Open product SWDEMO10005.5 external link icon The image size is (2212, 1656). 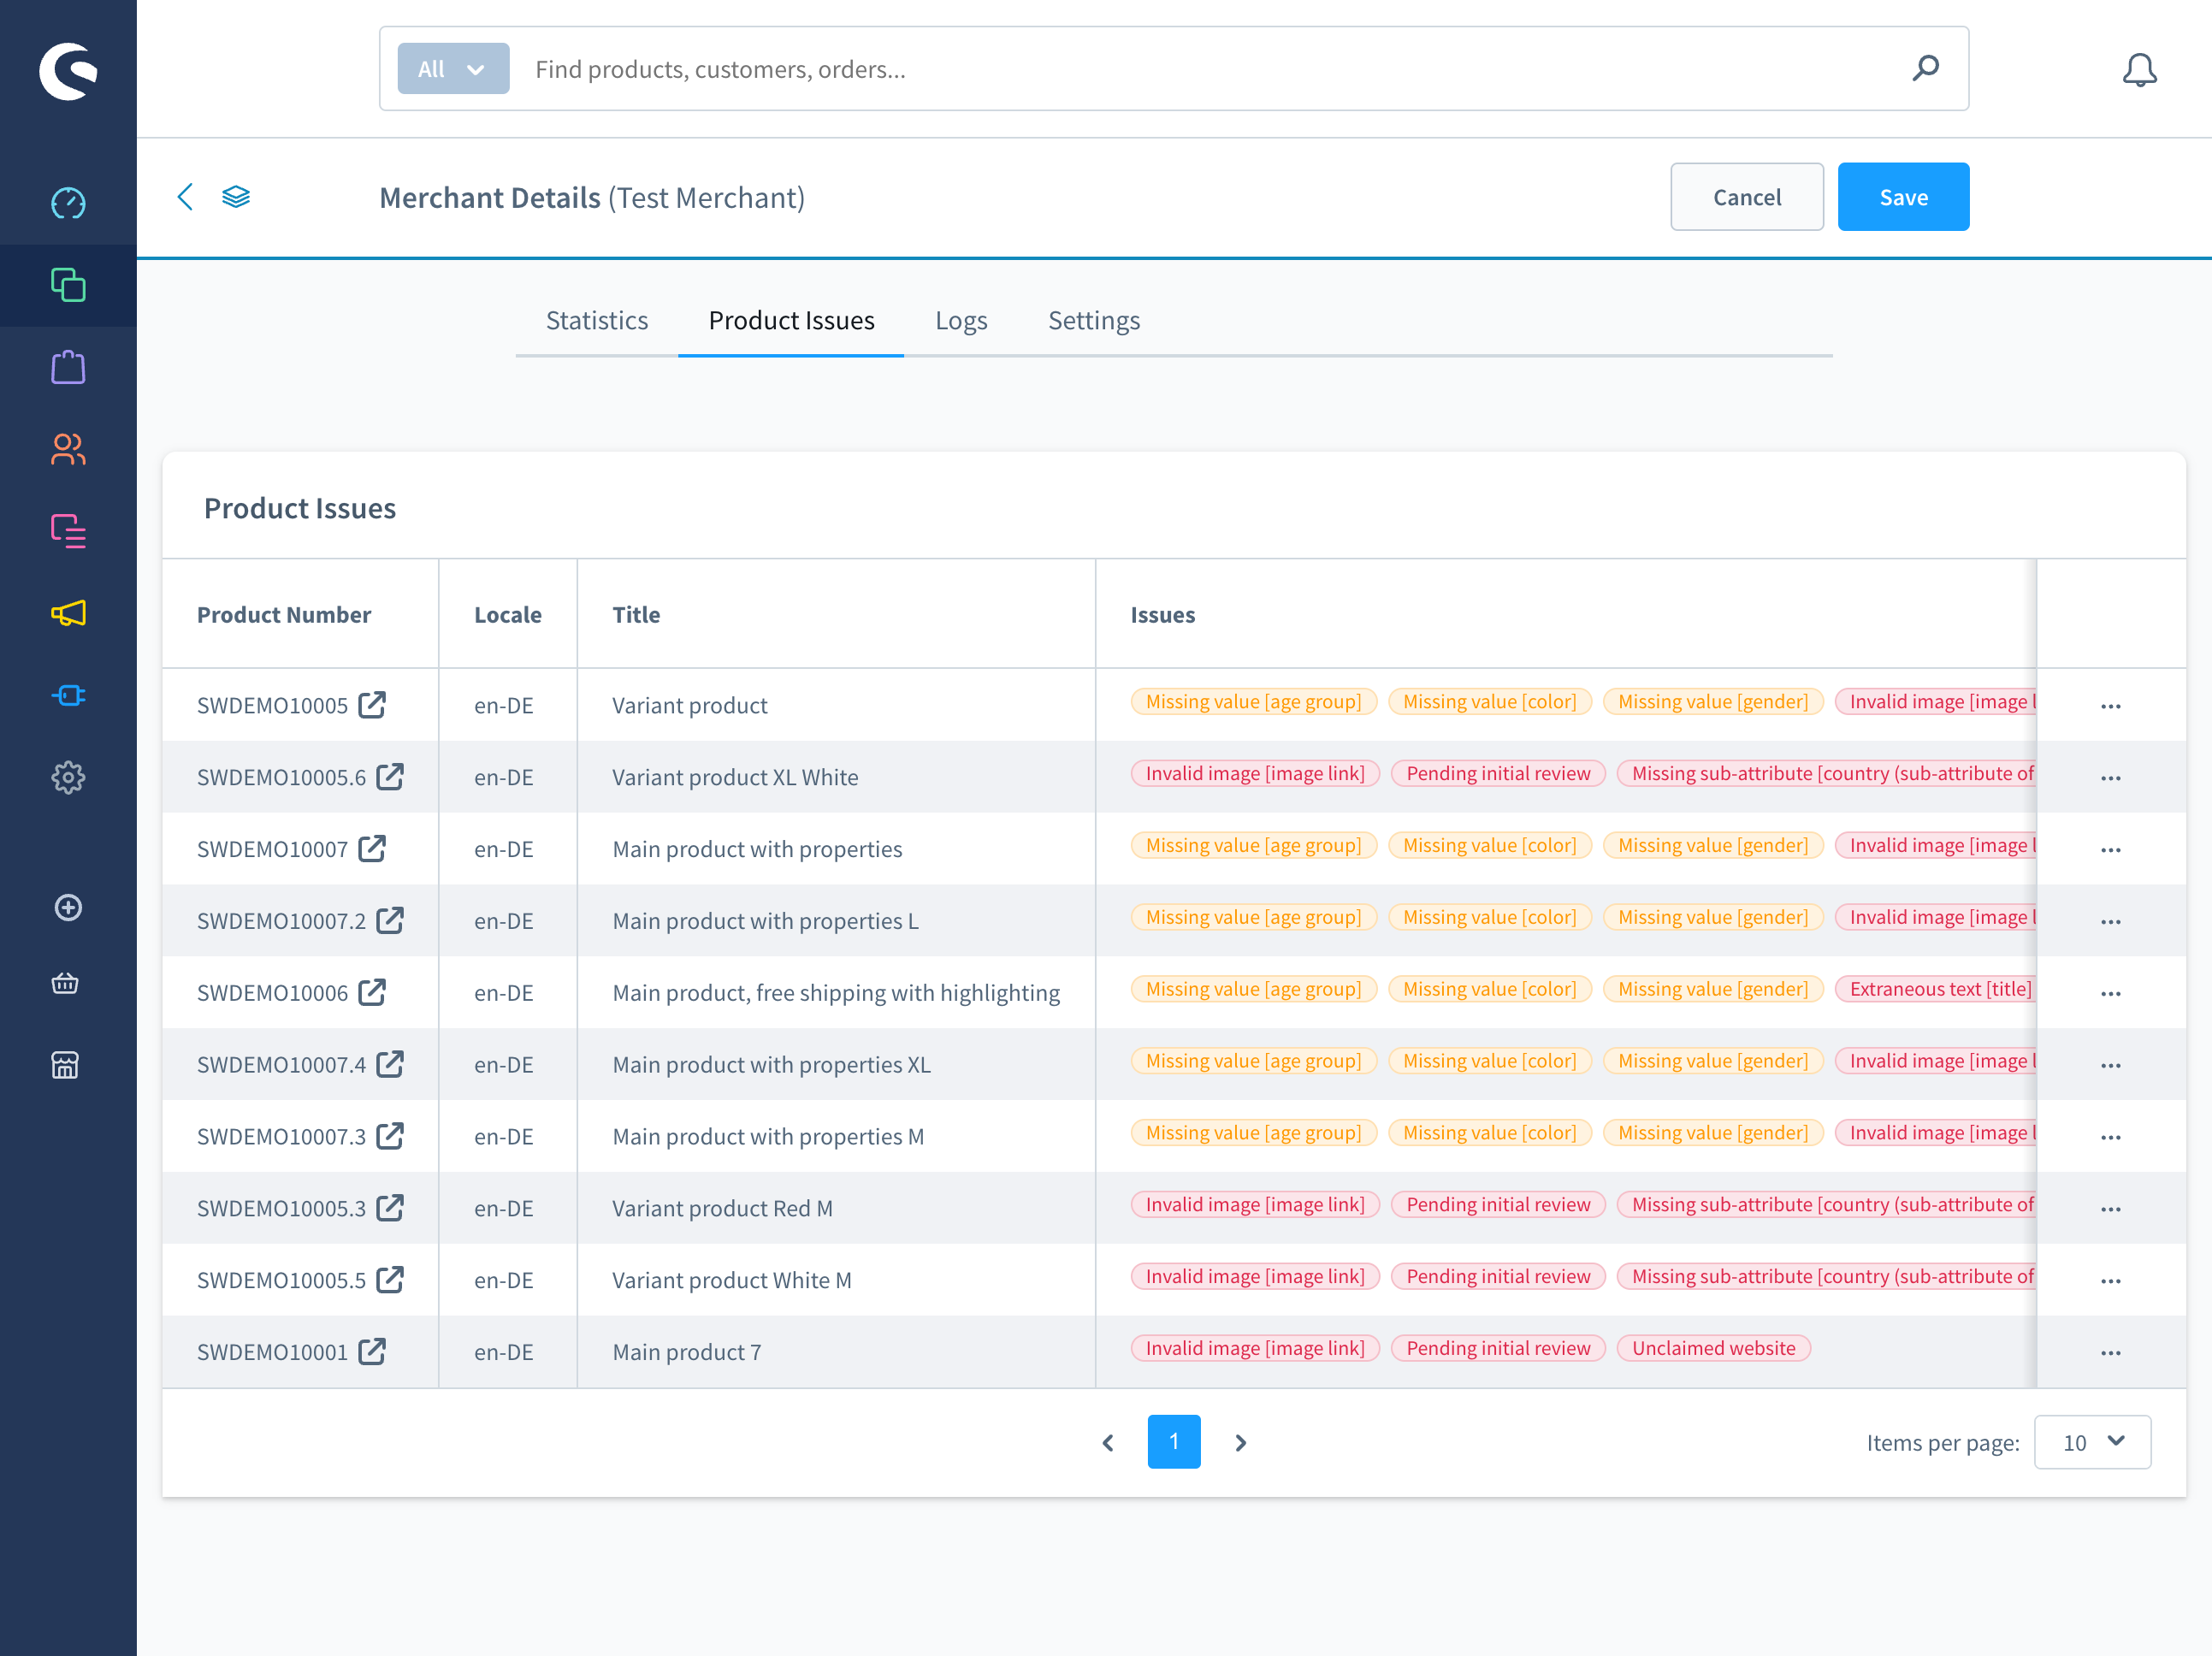pyautogui.click(x=390, y=1280)
